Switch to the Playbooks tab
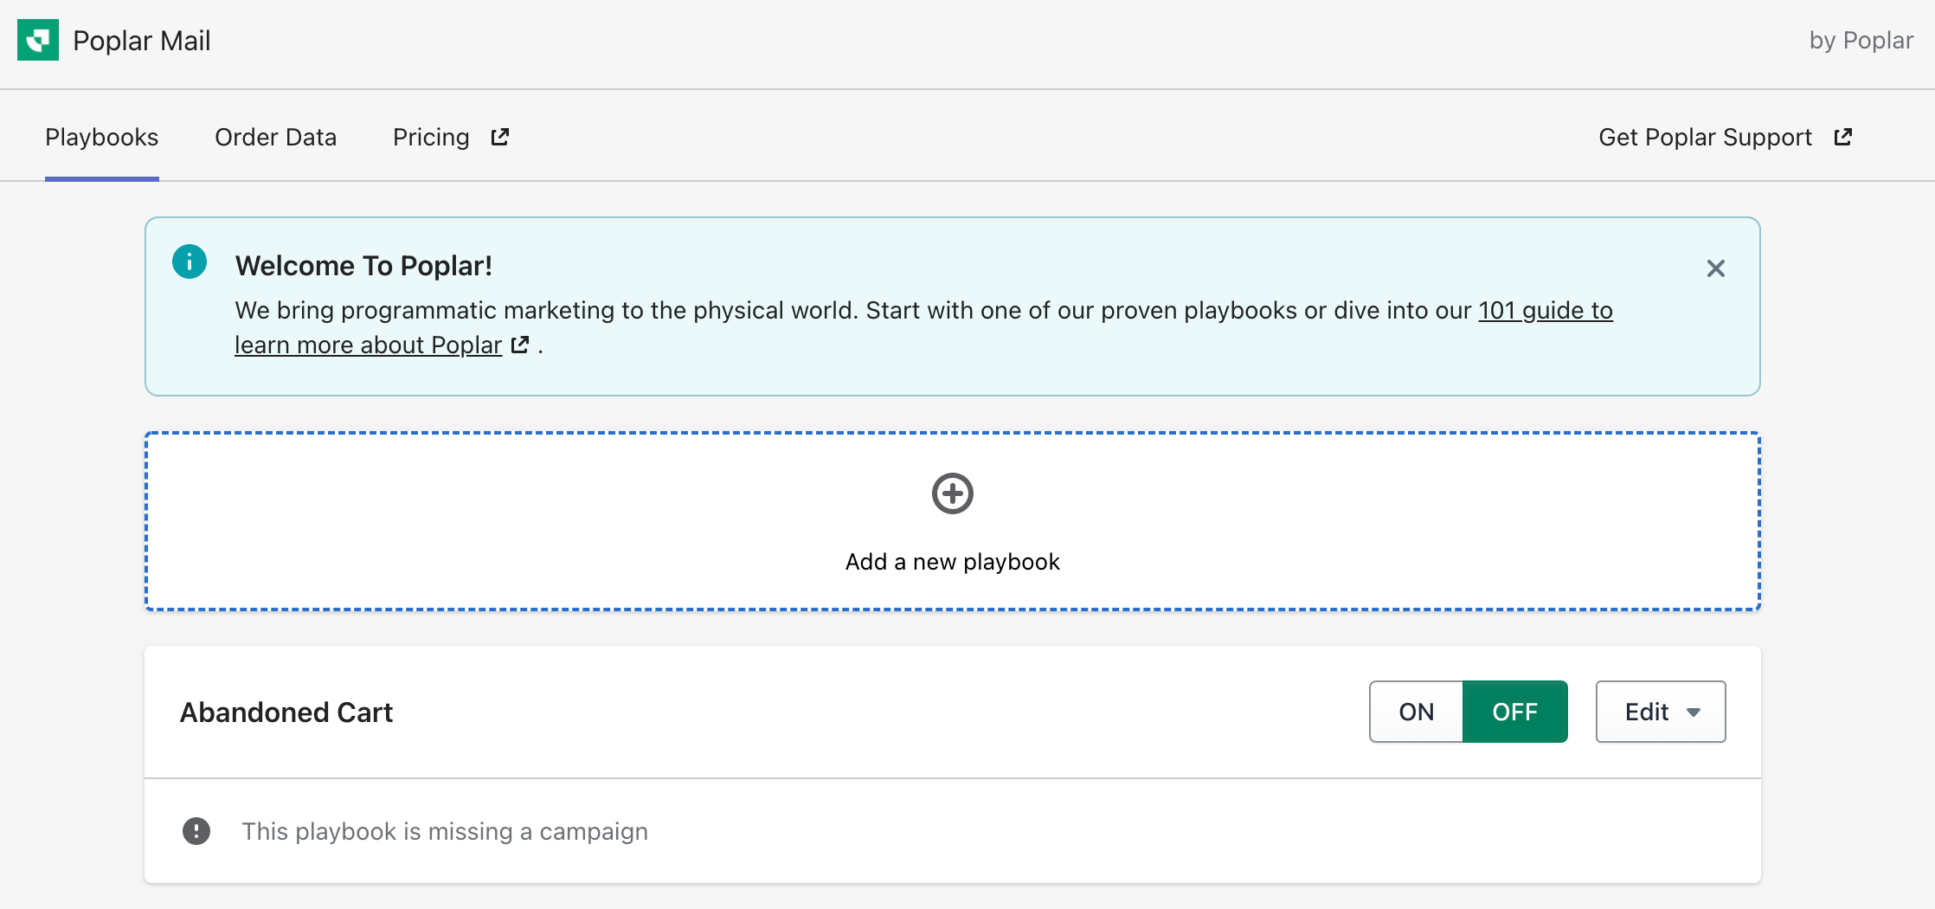The width and height of the screenshot is (1935, 909). [101, 137]
